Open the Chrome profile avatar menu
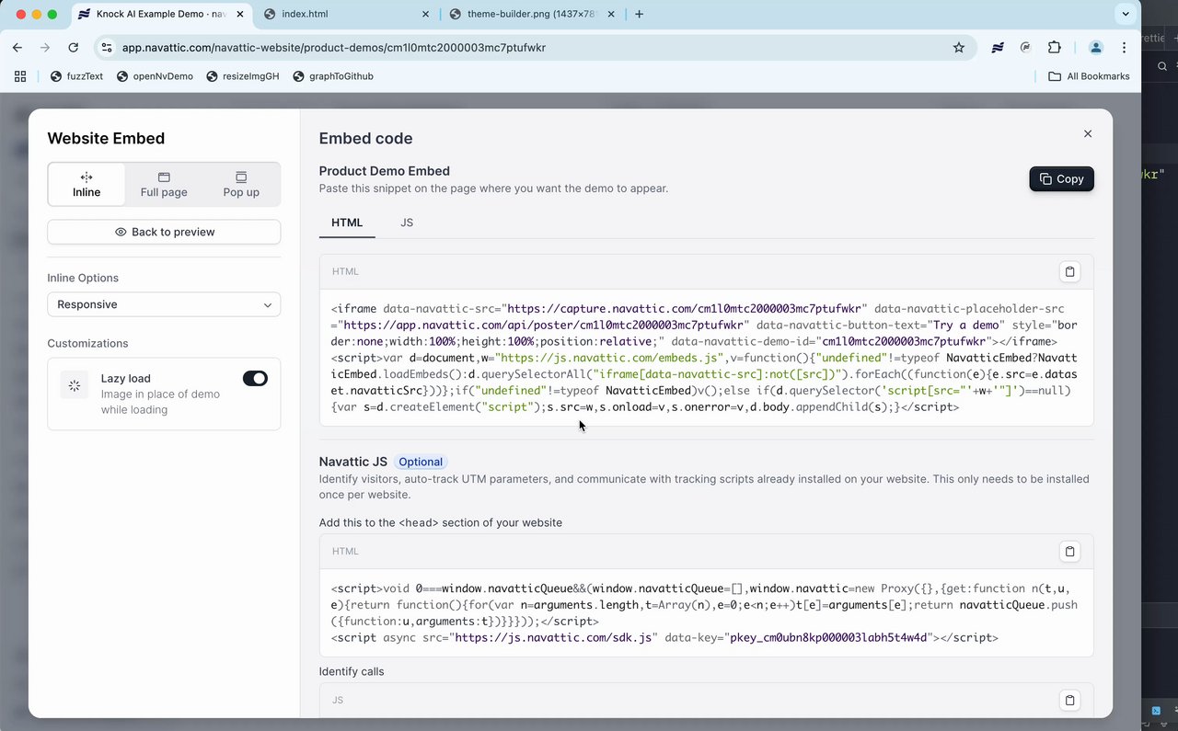Screen dimensions: 1178x731 click(x=1096, y=47)
